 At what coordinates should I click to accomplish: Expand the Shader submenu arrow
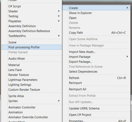click(59, 11)
